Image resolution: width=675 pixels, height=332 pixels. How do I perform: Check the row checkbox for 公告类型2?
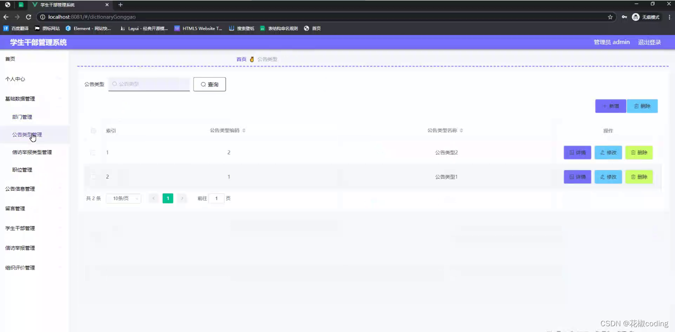tap(93, 152)
